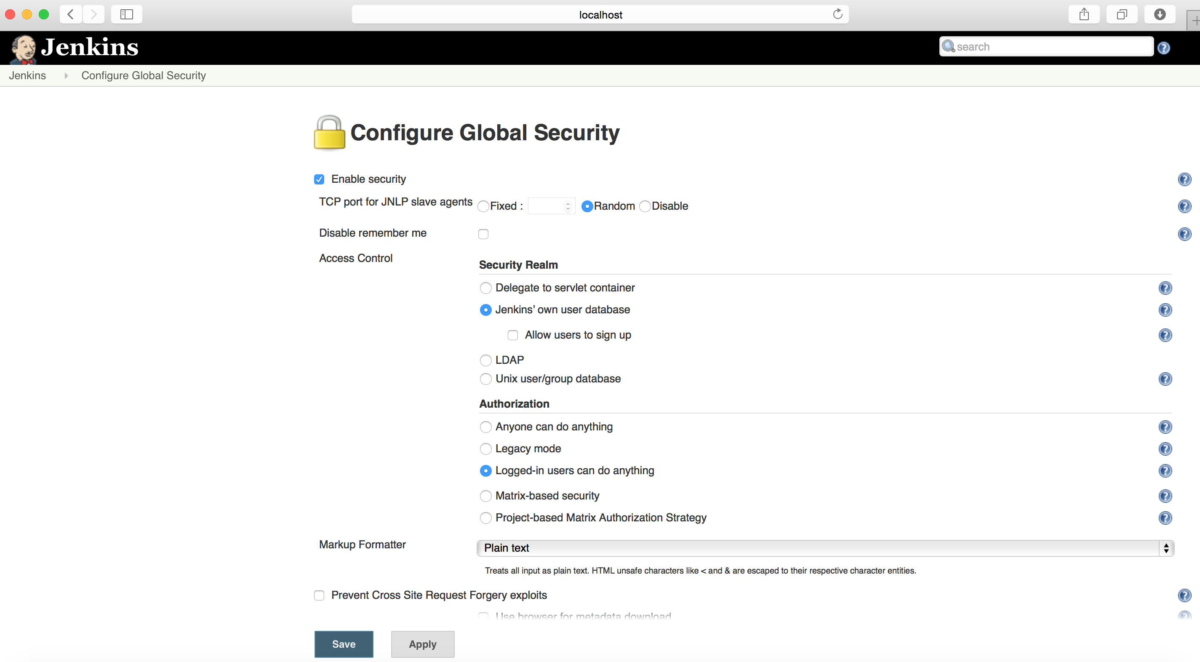Choose Jenkins' own user database
The width and height of the screenshot is (1200, 662).
(485, 310)
